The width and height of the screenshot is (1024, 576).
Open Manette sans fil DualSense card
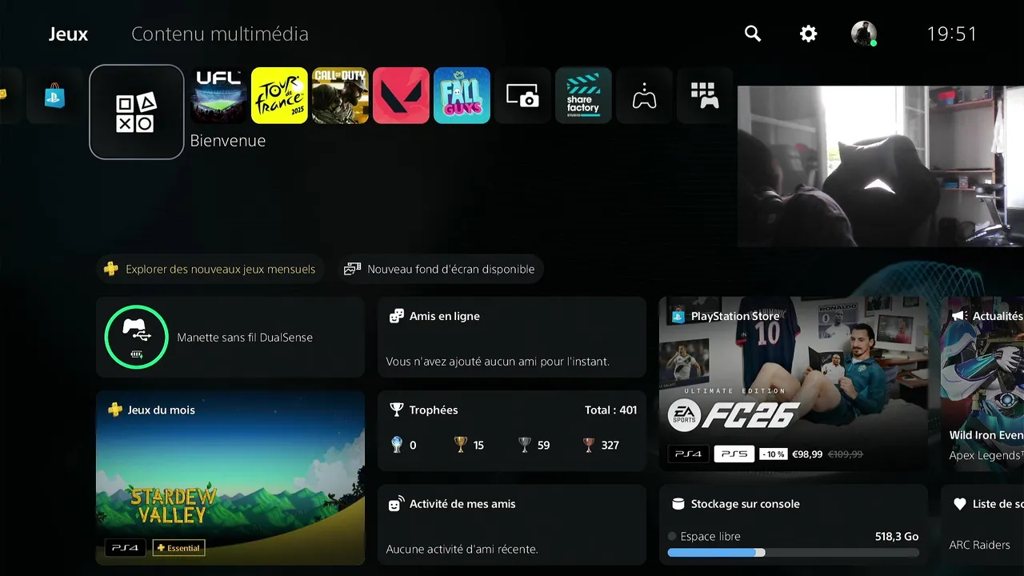pos(230,337)
